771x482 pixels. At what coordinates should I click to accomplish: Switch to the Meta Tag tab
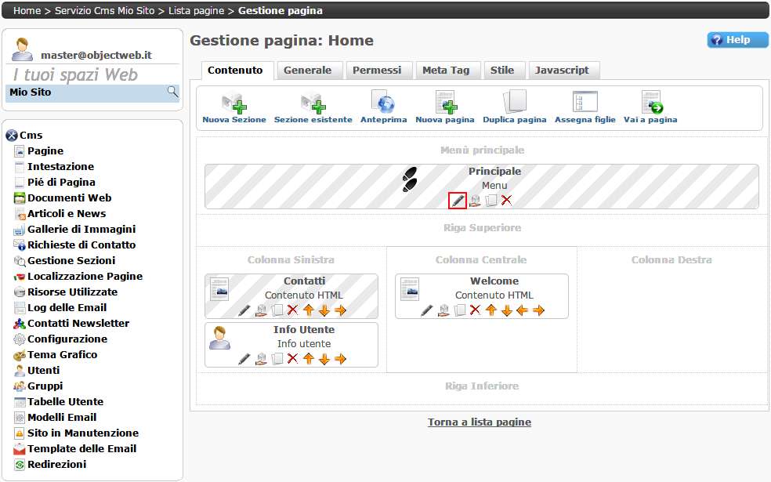[x=446, y=71]
